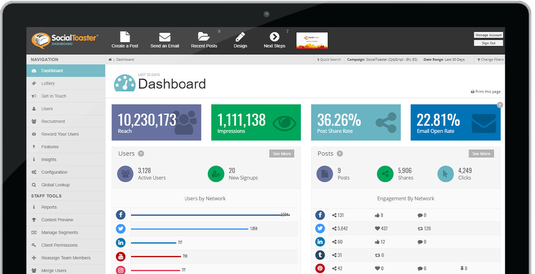This screenshot has width=535, height=274.
Task: Click See More in the Users panel
Action: 282,154
